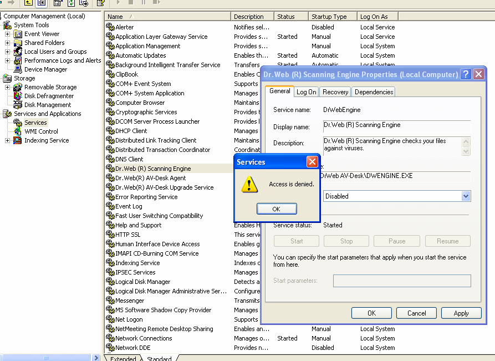Click the Automatic Updates service icon
This screenshot has height=361, width=495.
tap(110, 55)
